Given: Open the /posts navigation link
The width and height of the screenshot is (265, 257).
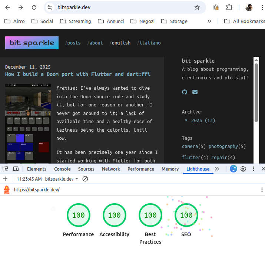Looking at the screenshot, I should pos(73,43).
